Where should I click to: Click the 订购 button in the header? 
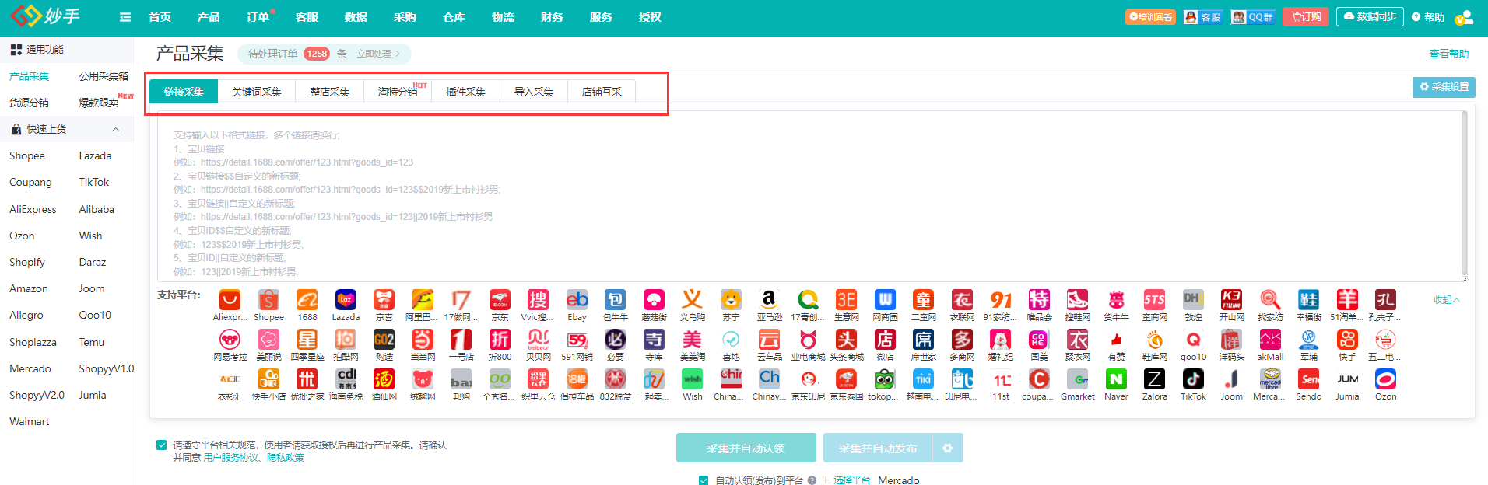(1307, 16)
